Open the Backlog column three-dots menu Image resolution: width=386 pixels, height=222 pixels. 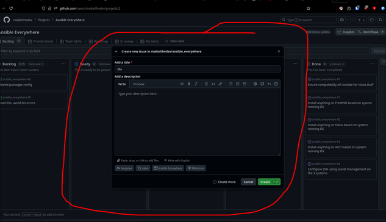(63, 64)
